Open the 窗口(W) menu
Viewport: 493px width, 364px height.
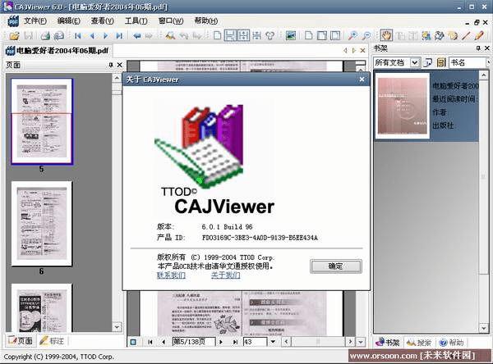pos(171,21)
